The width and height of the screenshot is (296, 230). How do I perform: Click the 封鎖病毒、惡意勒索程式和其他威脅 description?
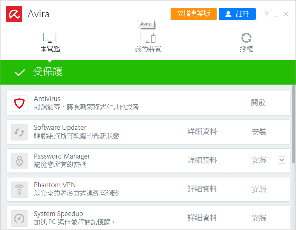pyautogui.click(x=86, y=107)
